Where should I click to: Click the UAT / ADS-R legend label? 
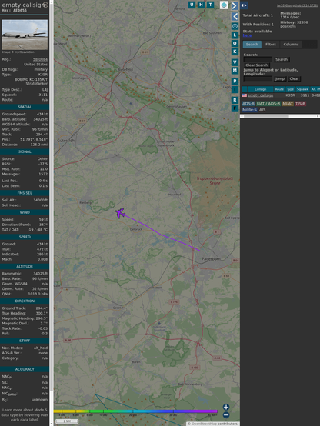tap(268, 104)
